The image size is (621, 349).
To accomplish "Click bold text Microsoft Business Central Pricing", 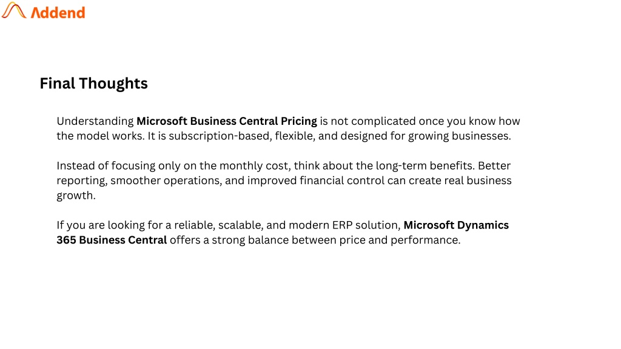I will pyautogui.click(x=226, y=121).
